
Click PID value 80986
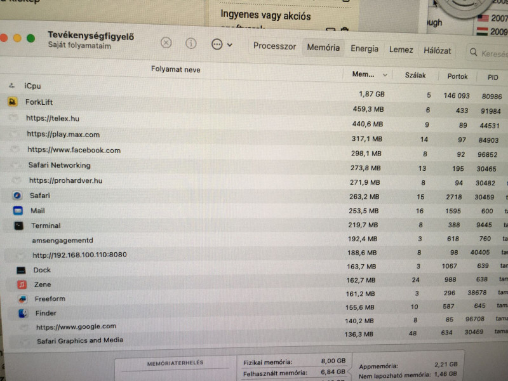click(x=491, y=97)
